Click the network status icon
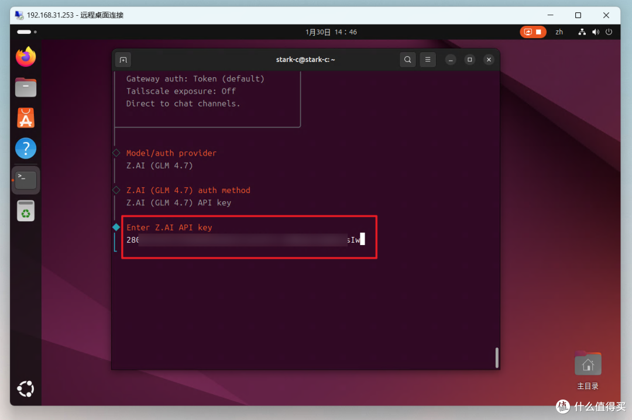The height and width of the screenshot is (420, 632). tap(582, 32)
